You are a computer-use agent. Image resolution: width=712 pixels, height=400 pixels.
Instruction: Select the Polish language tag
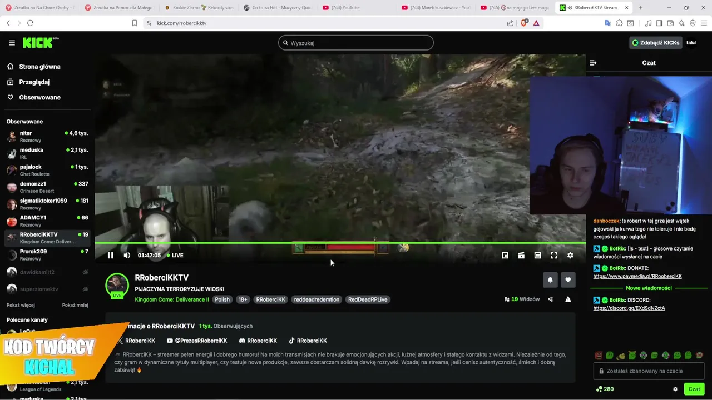(x=222, y=299)
